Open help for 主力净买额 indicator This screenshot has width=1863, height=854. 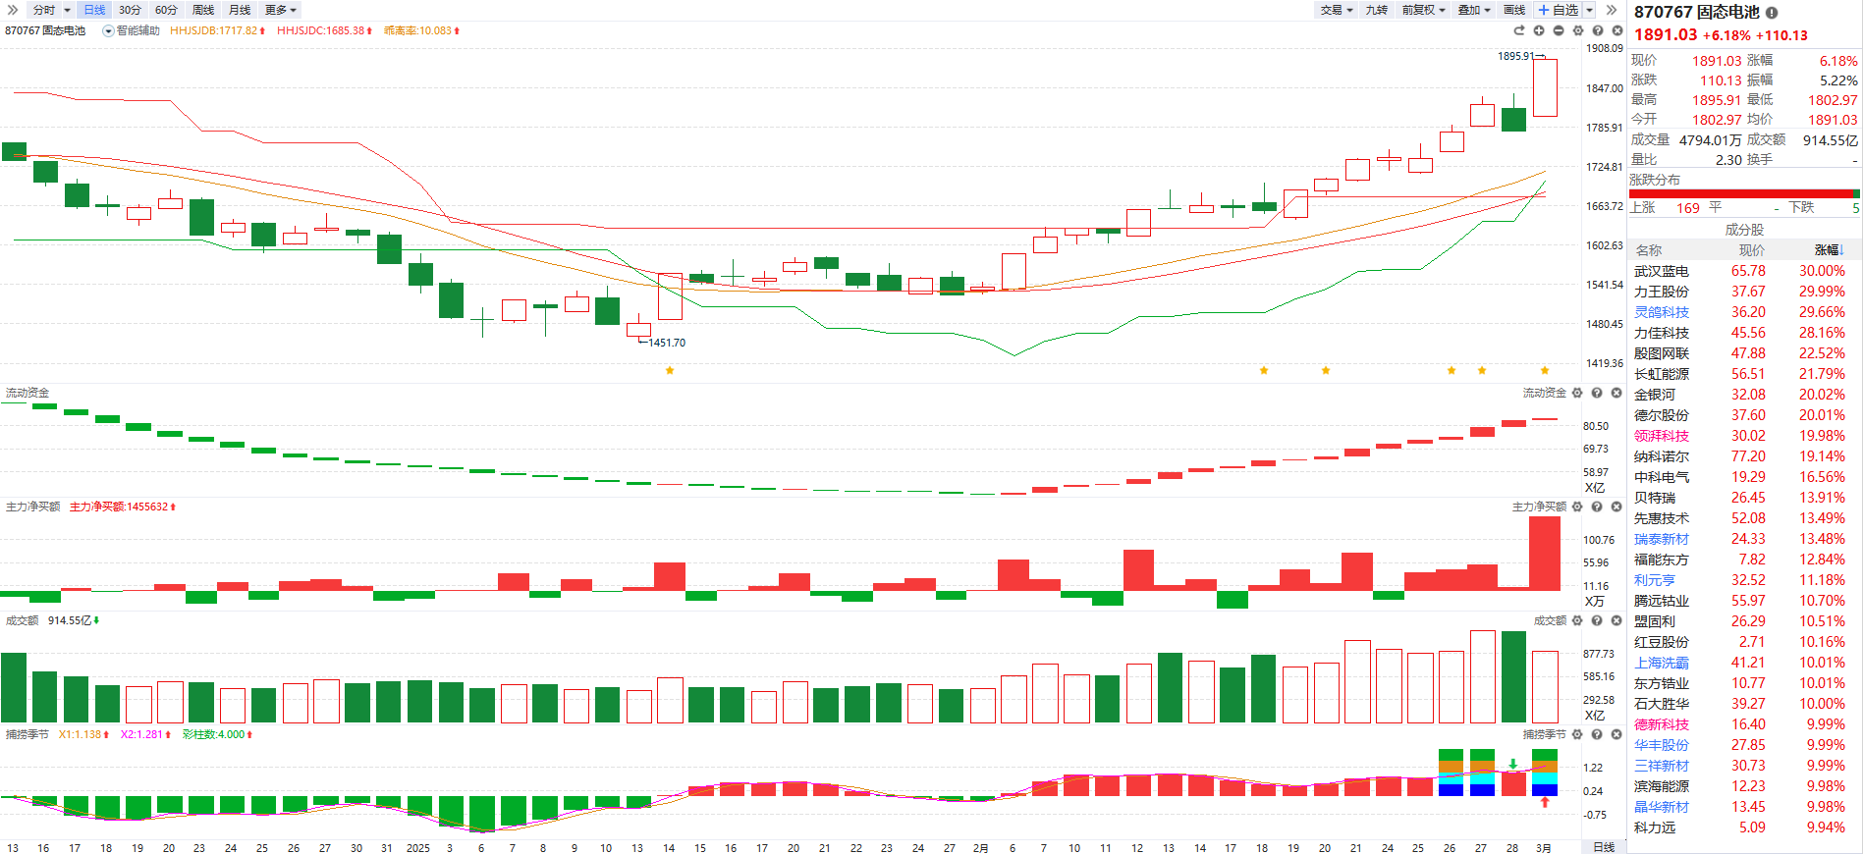1597,507
